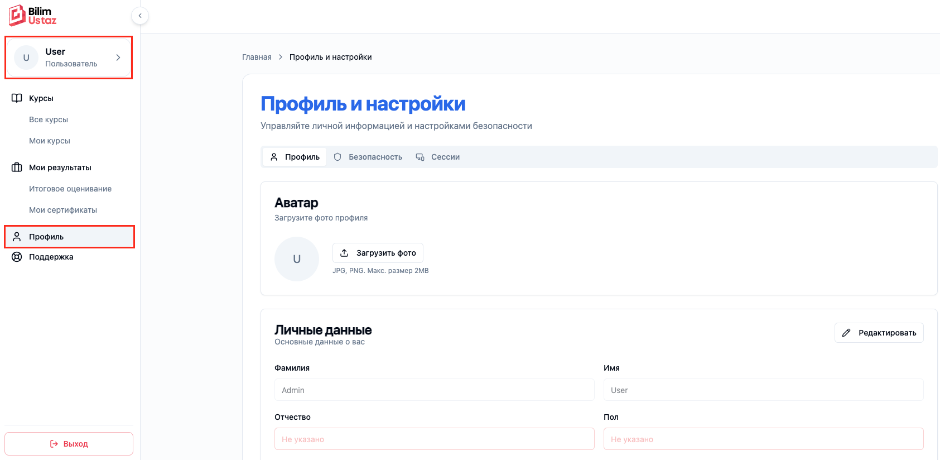This screenshot has height=460, width=940.
Task: Click the logout arrow icon
Action: pos(54,444)
